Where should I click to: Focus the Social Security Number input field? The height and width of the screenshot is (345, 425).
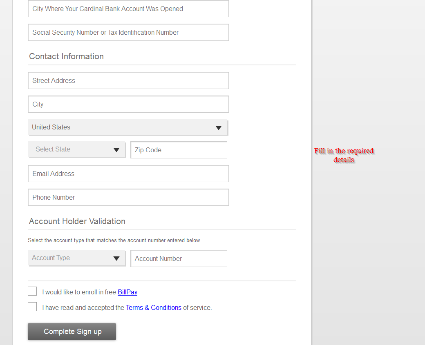[128, 33]
